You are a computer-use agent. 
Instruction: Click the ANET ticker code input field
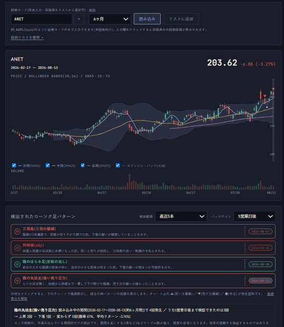[x=42, y=19]
